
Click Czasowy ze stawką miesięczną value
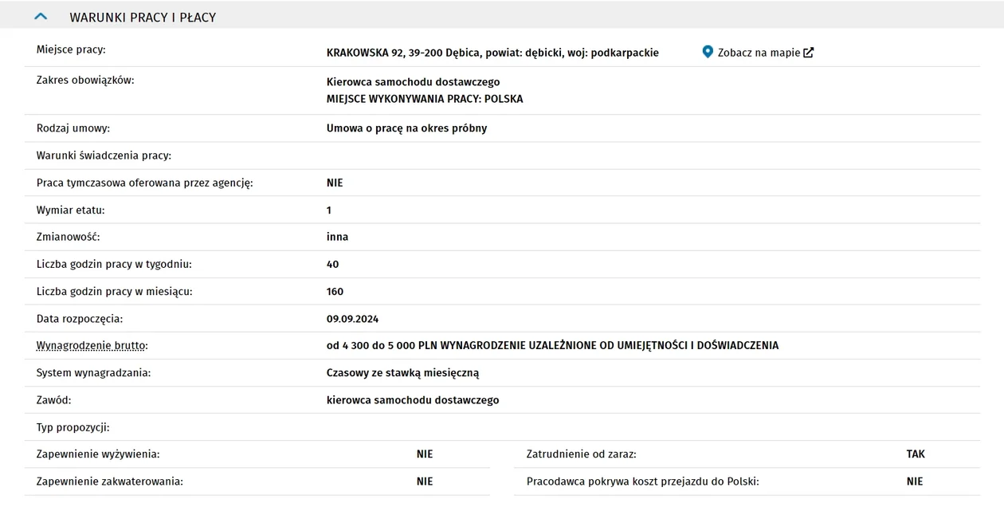(402, 373)
